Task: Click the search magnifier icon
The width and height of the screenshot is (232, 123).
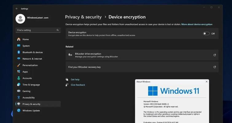Action: click(57, 30)
